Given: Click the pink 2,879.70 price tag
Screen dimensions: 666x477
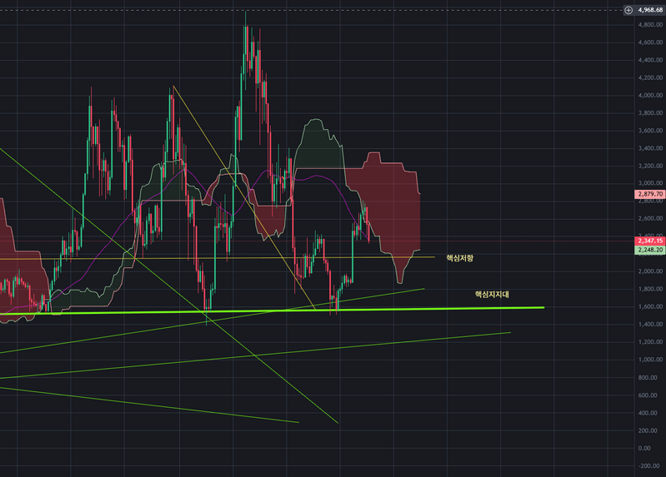Looking at the screenshot, I should coord(650,194).
